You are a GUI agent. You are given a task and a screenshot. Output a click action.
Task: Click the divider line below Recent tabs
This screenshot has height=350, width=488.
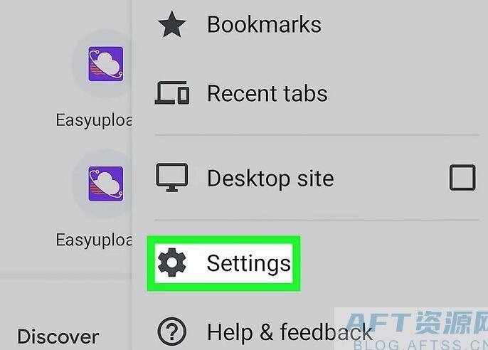pos(317,135)
